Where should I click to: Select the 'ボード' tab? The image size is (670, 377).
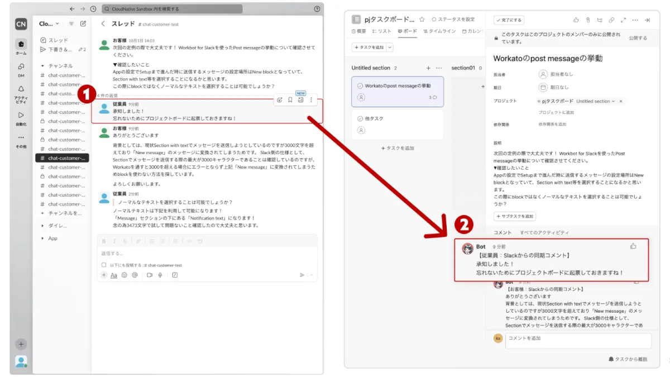coord(407,31)
